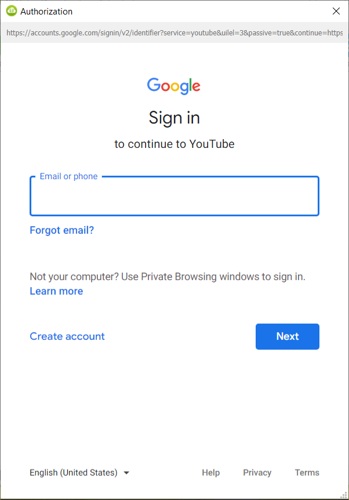The image size is (349, 500).
Task: Click the "Email or phone" floating label
Action: tap(68, 176)
